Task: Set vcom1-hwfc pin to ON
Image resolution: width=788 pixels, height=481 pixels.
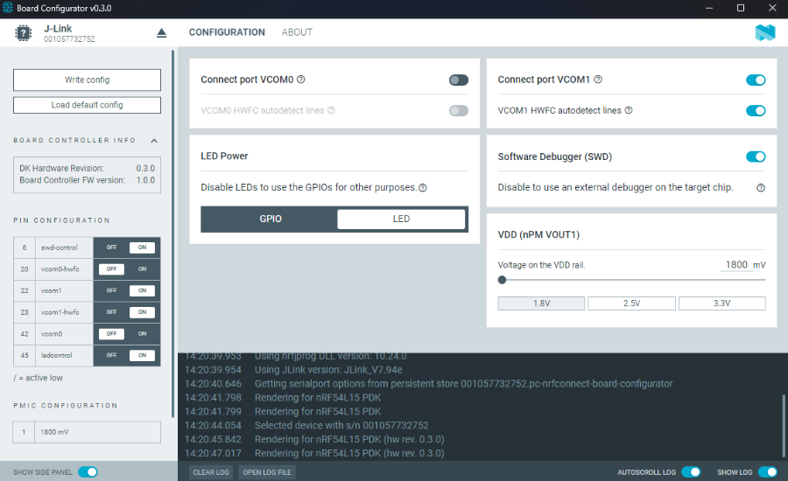Action: [x=142, y=312]
